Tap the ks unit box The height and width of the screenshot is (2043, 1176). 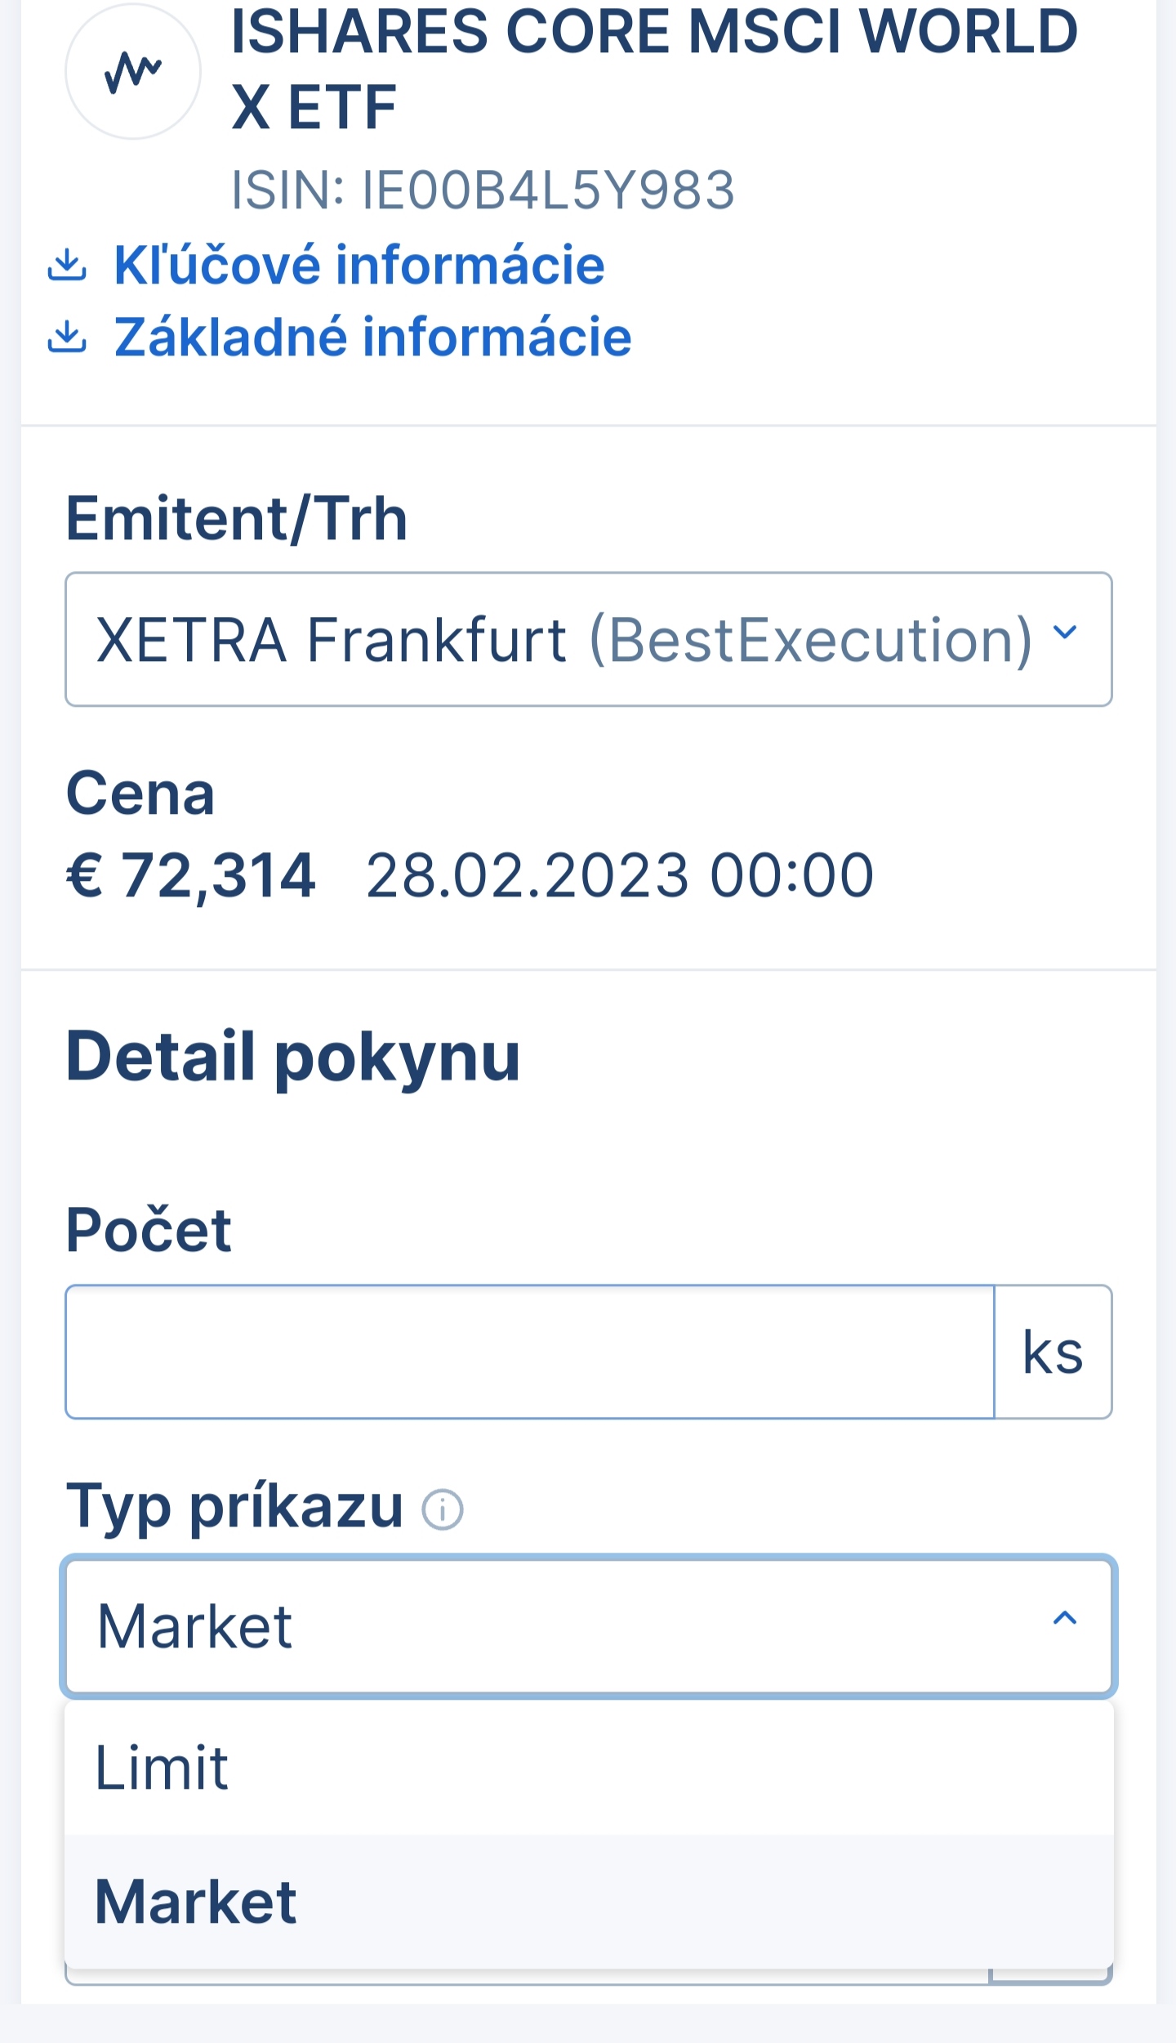[x=1053, y=1352]
